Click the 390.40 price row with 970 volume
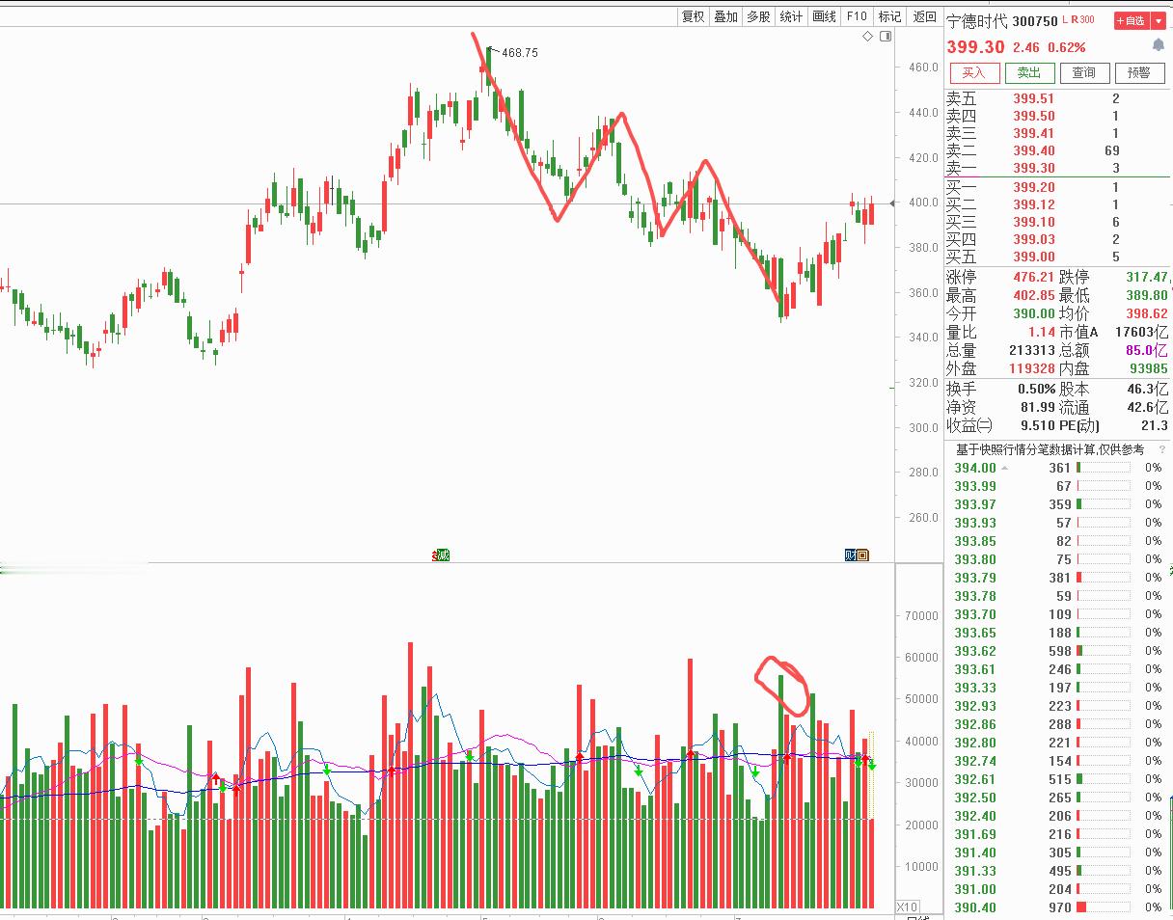This screenshot has height=920, width=1173. (1058, 907)
